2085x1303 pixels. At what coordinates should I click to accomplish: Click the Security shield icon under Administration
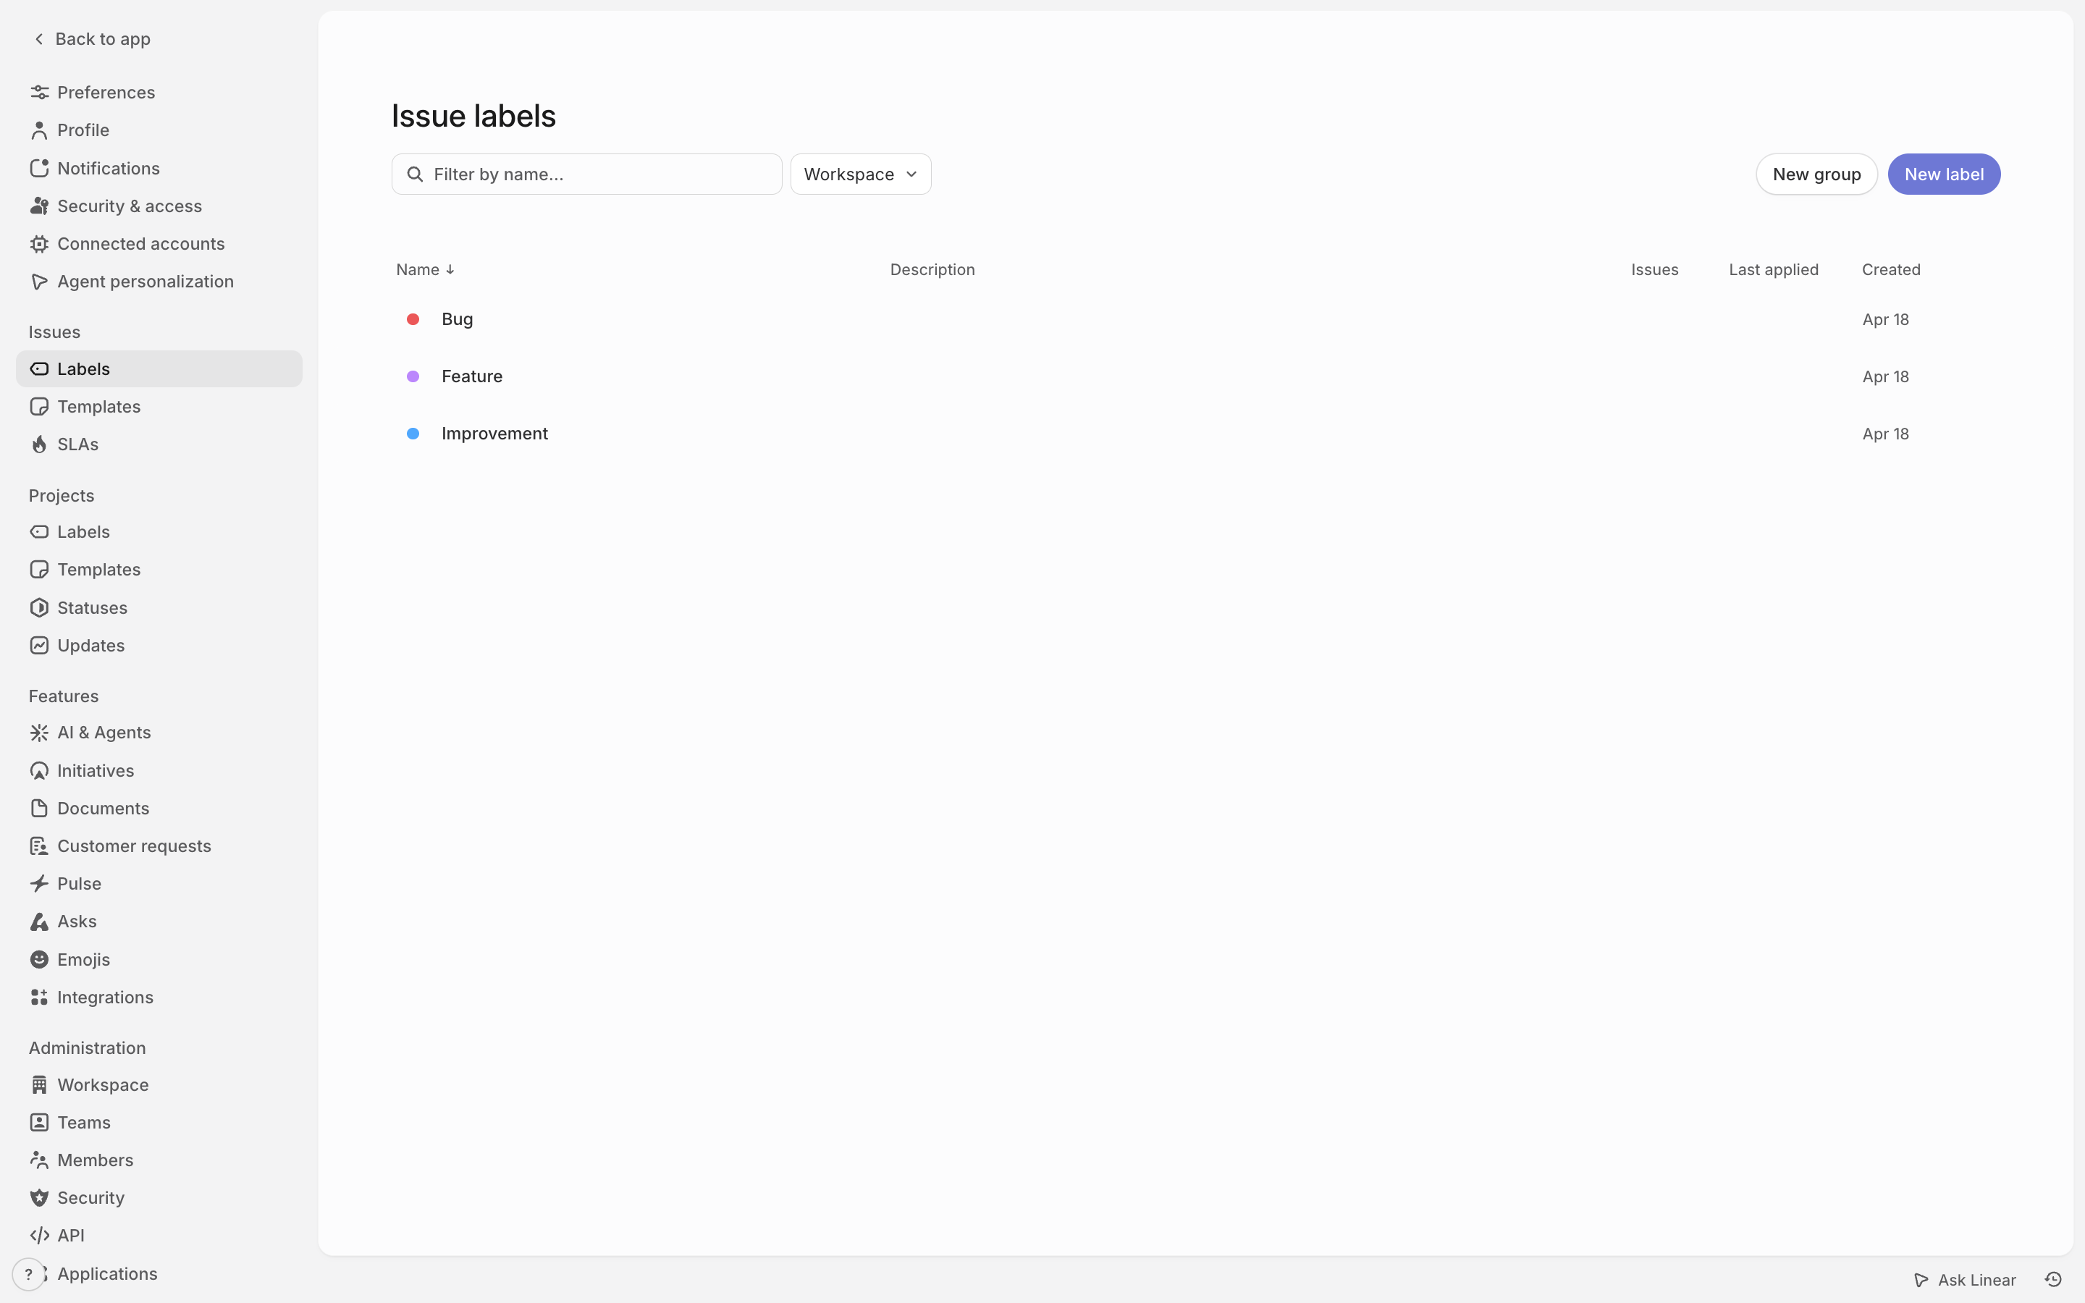tap(40, 1198)
